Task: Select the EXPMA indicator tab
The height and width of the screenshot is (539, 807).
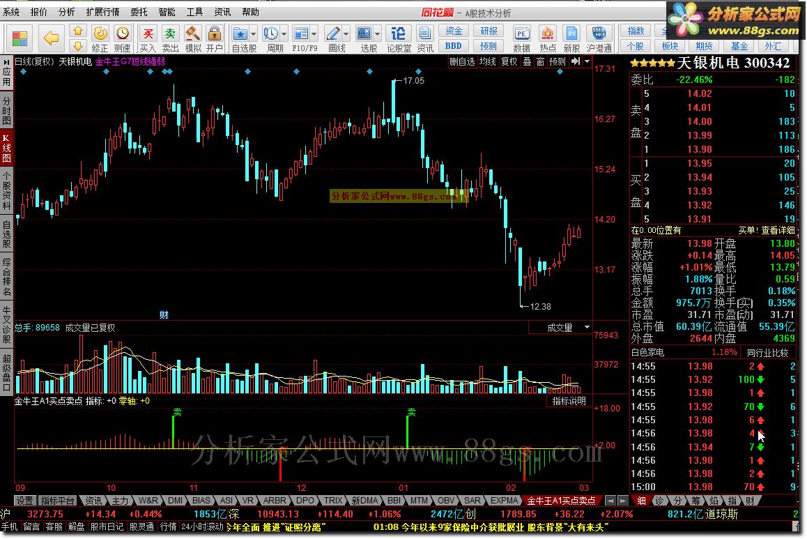Action: click(504, 501)
